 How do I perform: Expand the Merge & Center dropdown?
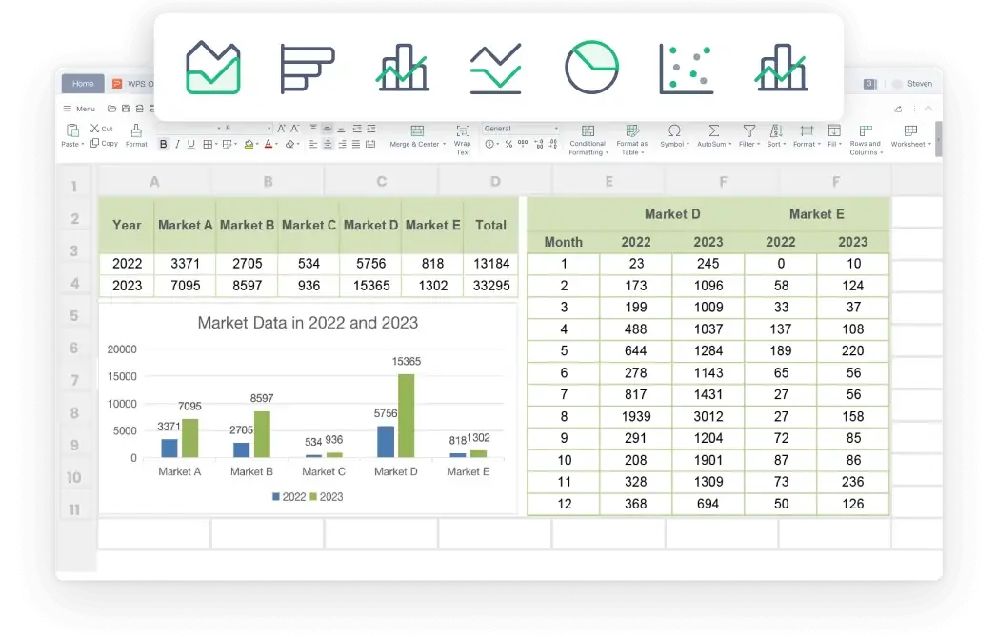pos(444,144)
